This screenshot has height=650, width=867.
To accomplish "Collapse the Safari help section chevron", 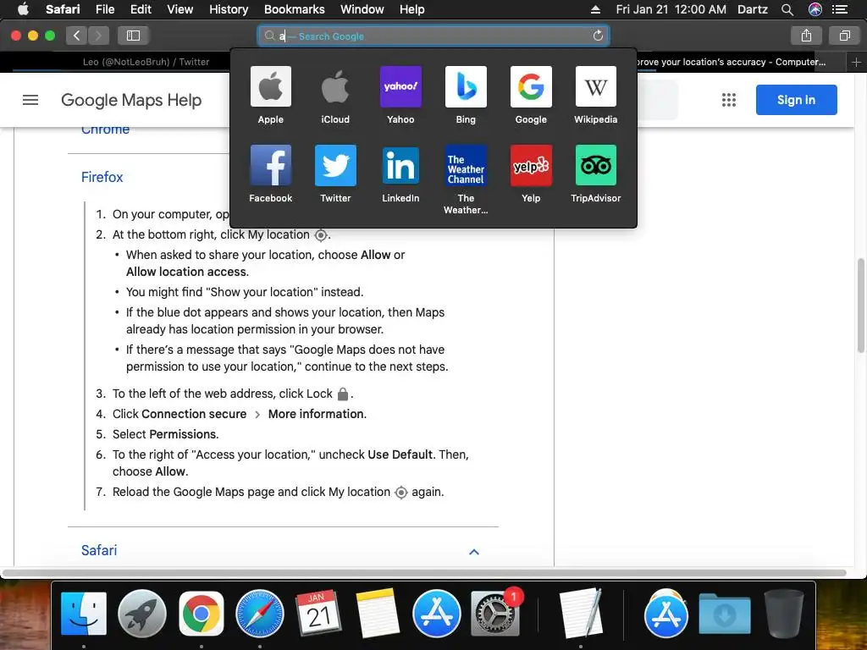I will pyautogui.click(x=474, y=552).
